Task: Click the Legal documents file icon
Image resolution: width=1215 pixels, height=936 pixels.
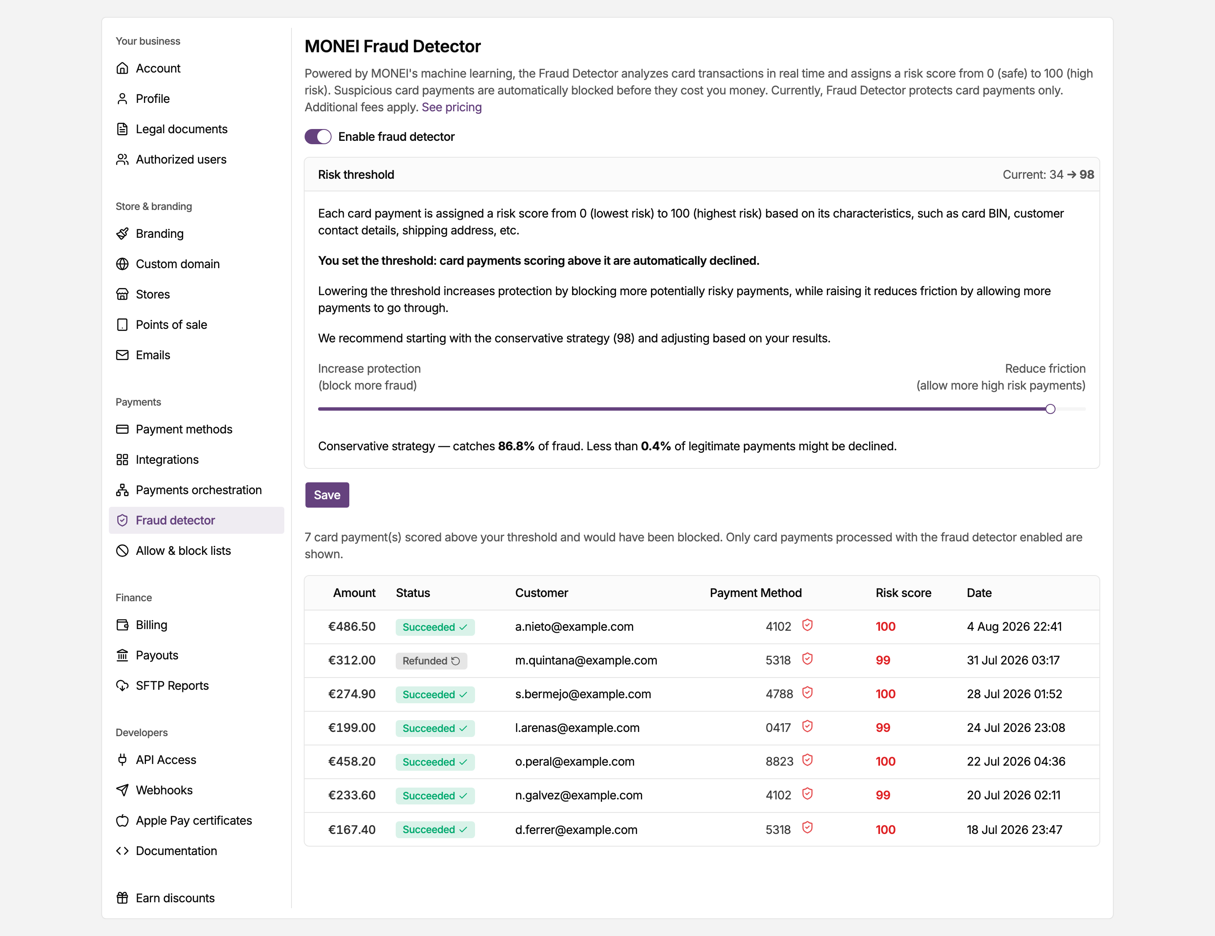Action: pos(122,129)
